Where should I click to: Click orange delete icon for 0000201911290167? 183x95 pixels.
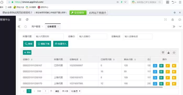174,66
